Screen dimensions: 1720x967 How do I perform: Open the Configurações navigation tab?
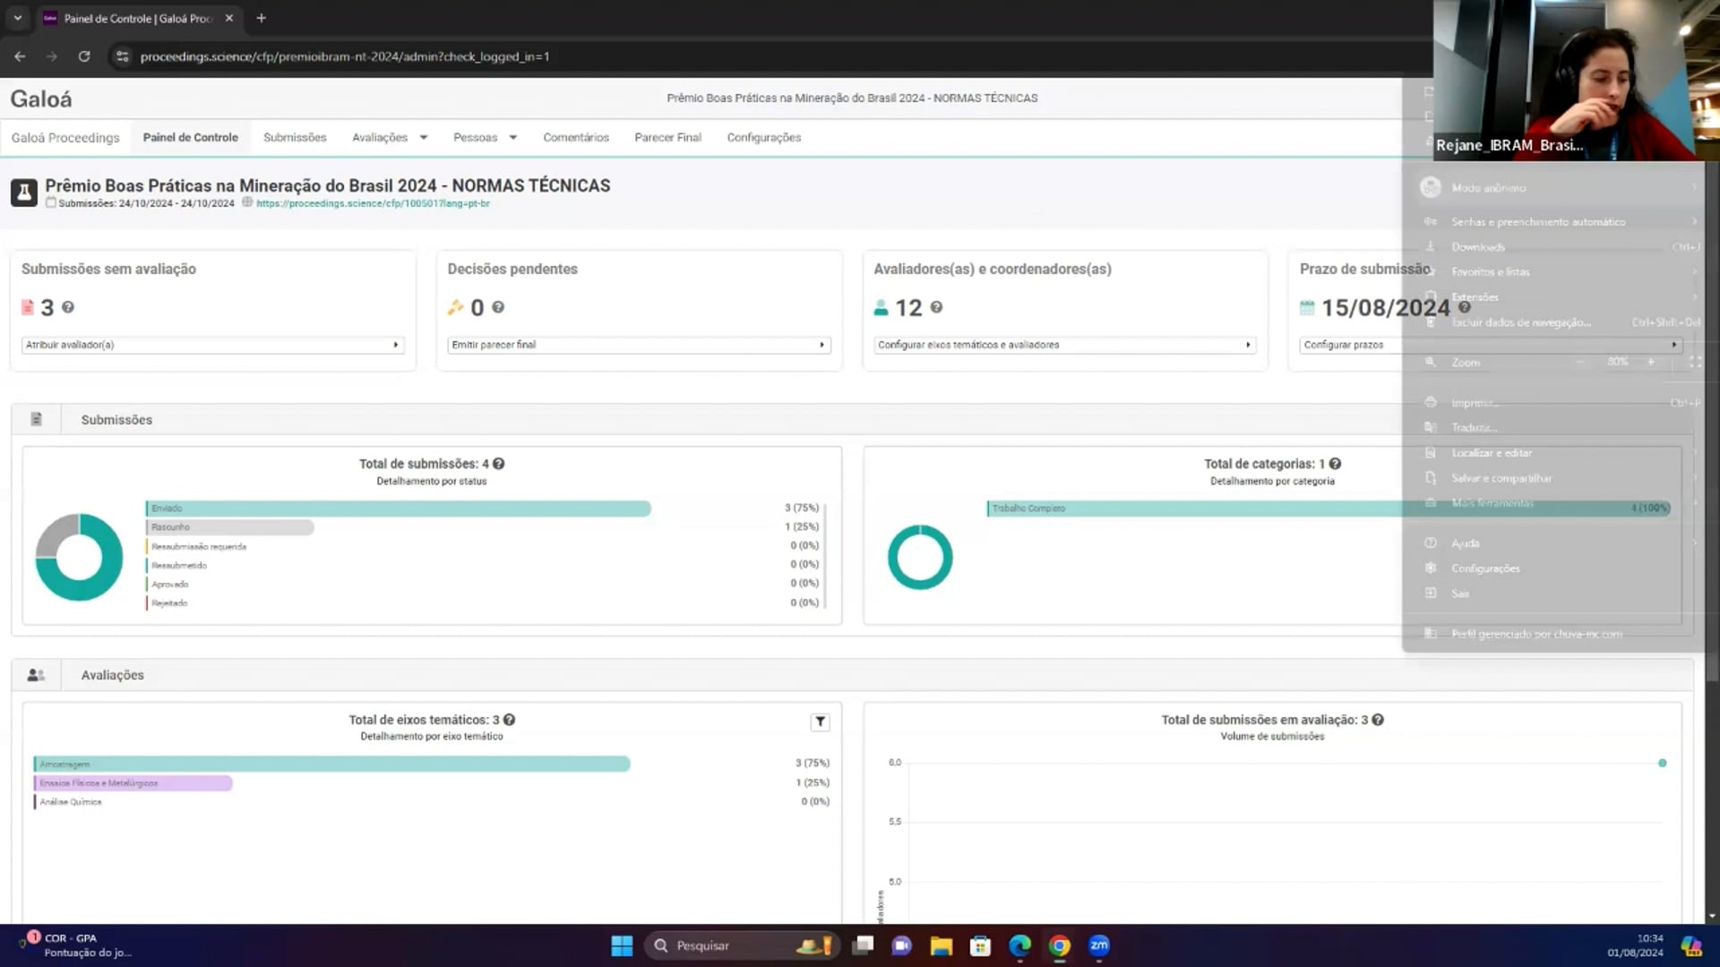coord(764,138)
